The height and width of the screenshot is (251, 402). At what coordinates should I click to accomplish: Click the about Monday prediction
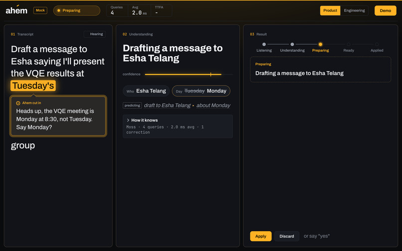(x=213, y=105)
